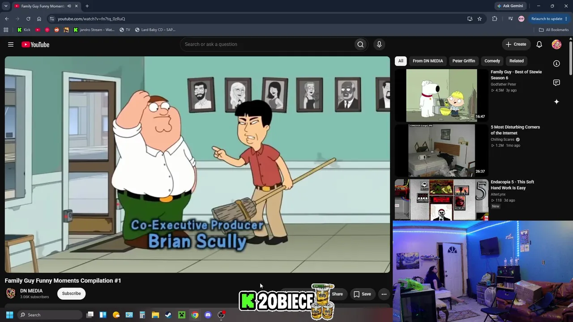Open the TV bookmark

tap(125, 30)
